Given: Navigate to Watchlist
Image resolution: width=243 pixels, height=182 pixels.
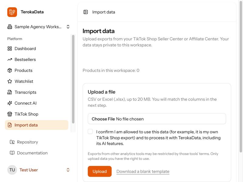Looking at the screenshot, I should (x=36, y=81).
